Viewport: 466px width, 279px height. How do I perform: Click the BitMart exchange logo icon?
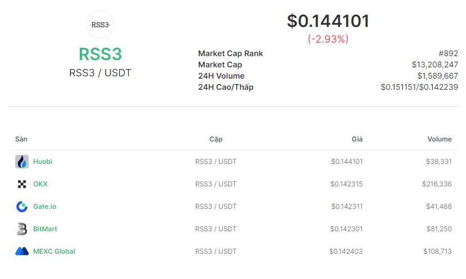coord(22,229)
